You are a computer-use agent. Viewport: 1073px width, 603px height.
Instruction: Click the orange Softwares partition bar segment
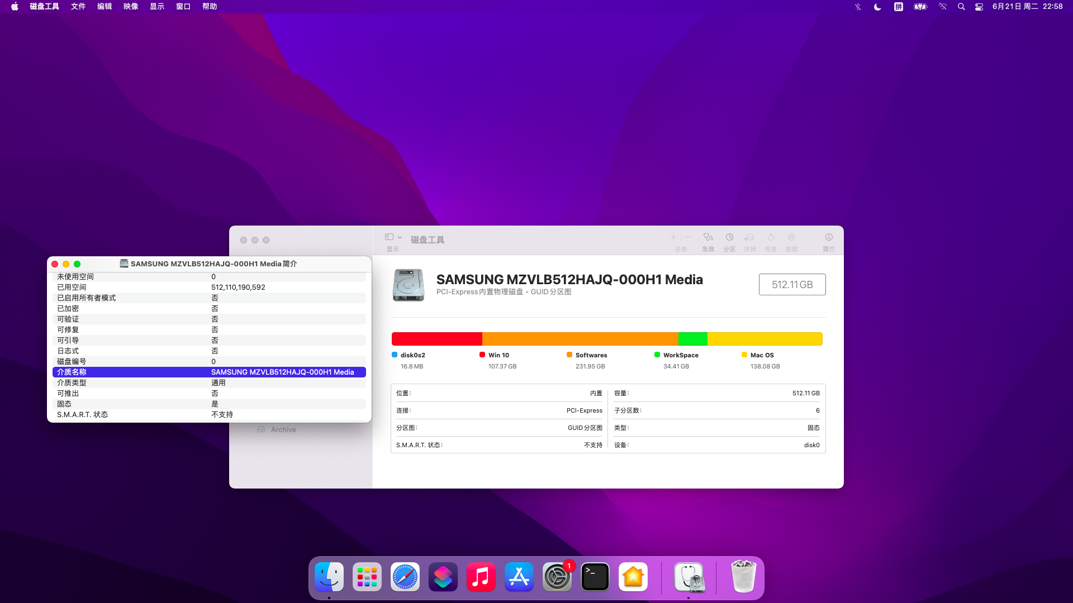[580, 339]
